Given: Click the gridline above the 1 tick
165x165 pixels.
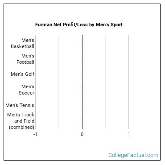Looking at the screenshot, I should click(129, 82).
